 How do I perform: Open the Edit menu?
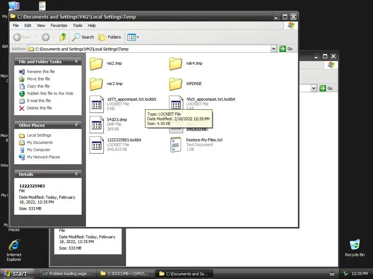click(28, 25)
